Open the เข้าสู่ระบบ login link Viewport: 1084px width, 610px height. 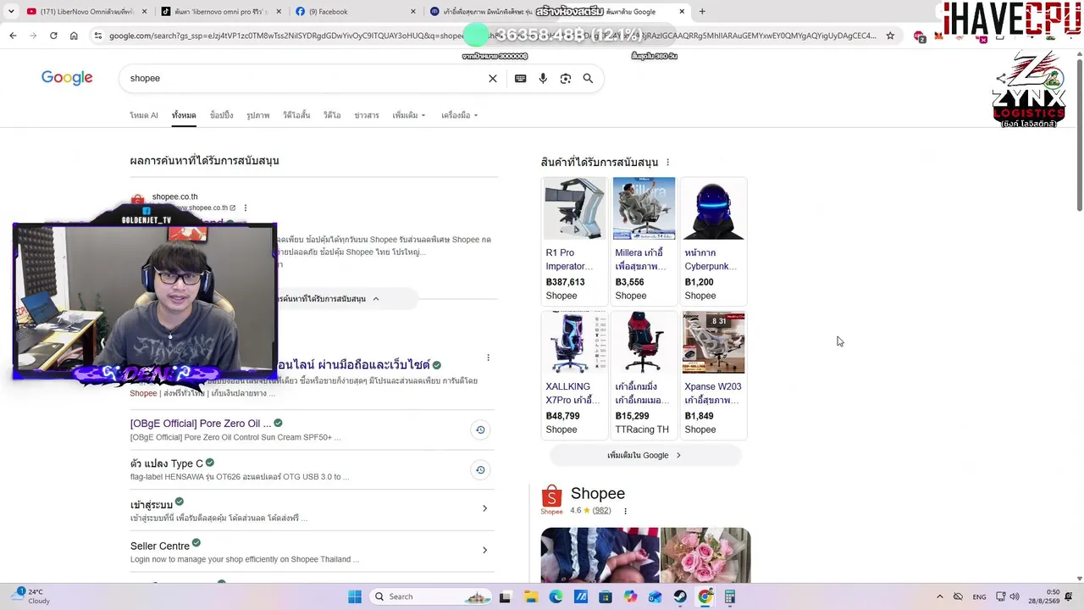[152, 505]
